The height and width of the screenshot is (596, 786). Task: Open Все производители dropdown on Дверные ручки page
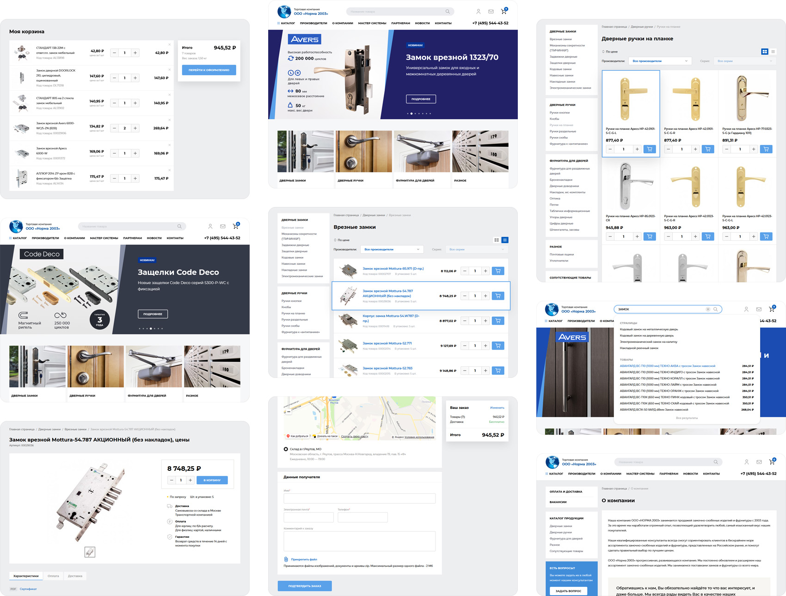point(660,61)
